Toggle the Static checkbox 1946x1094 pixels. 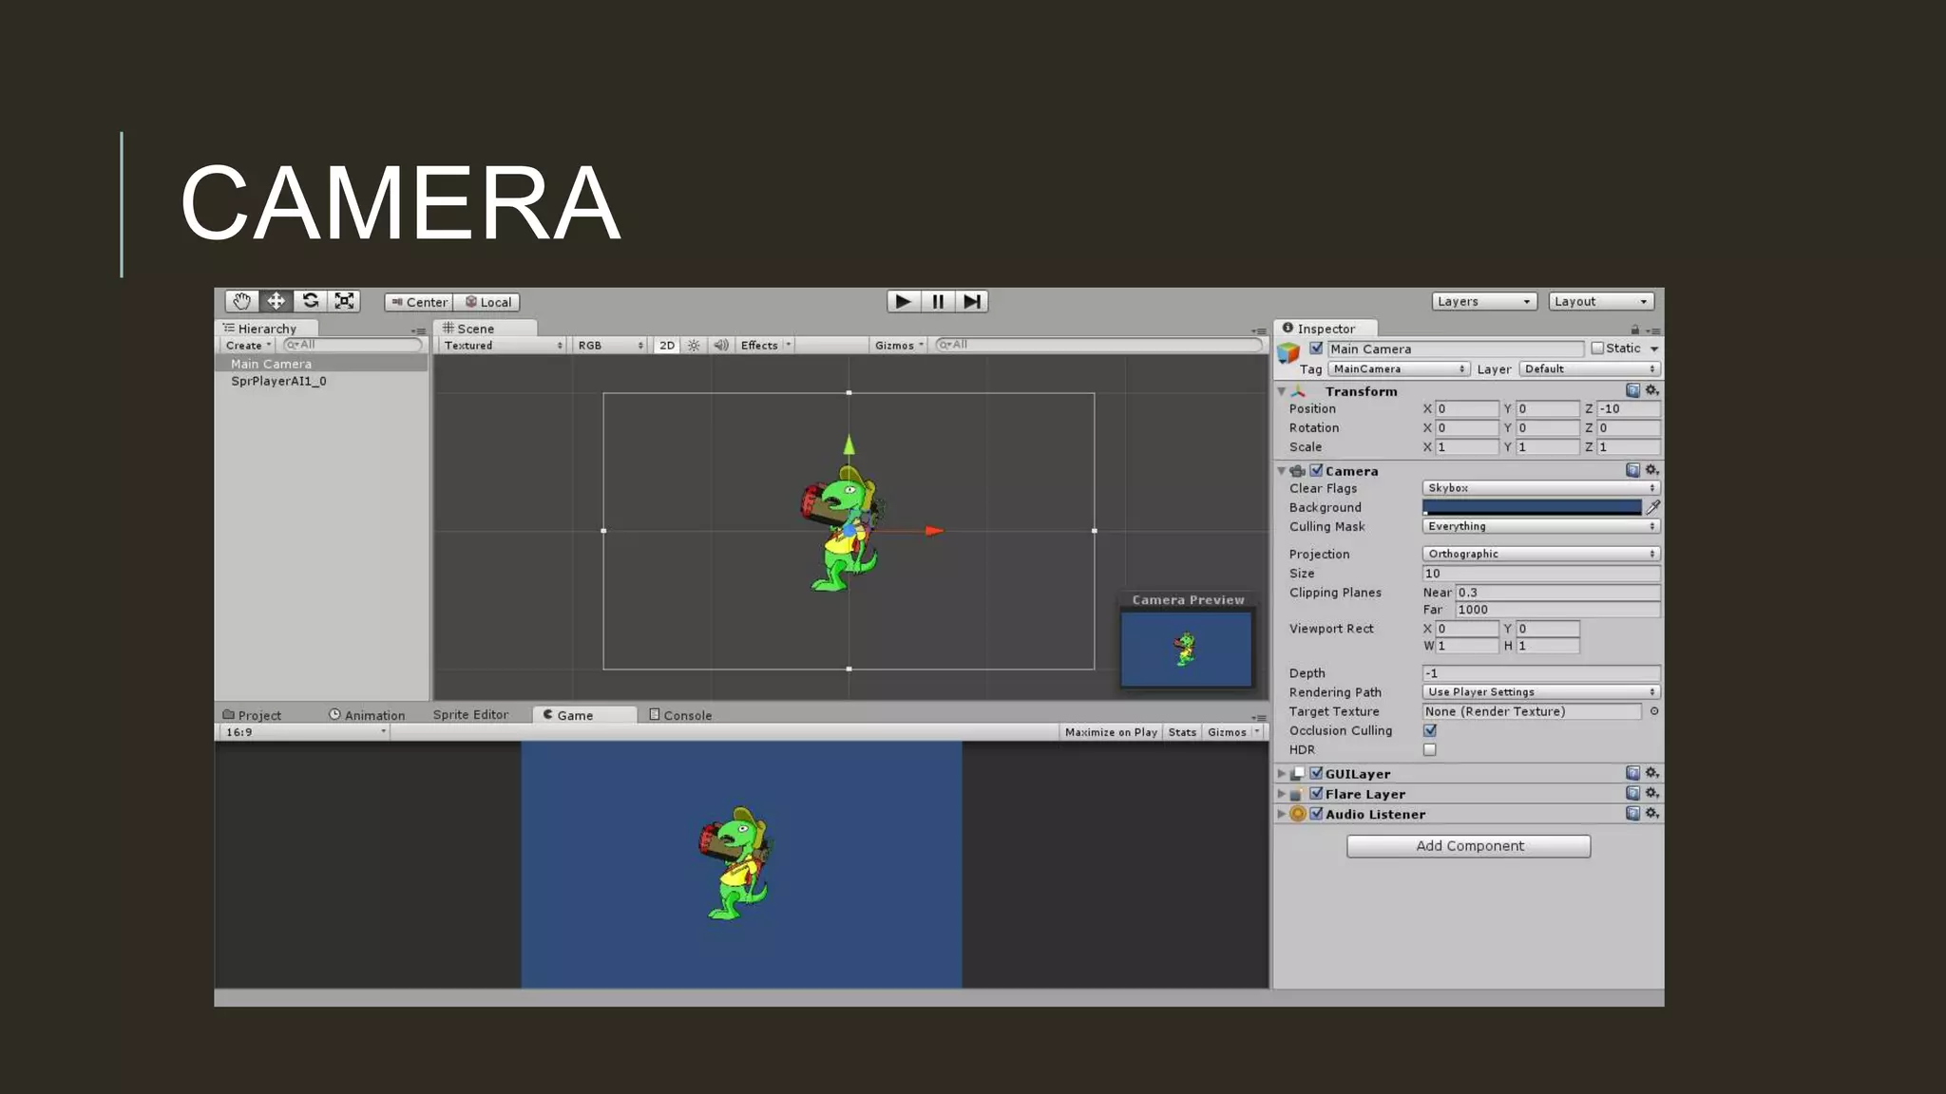[1597, 349]
